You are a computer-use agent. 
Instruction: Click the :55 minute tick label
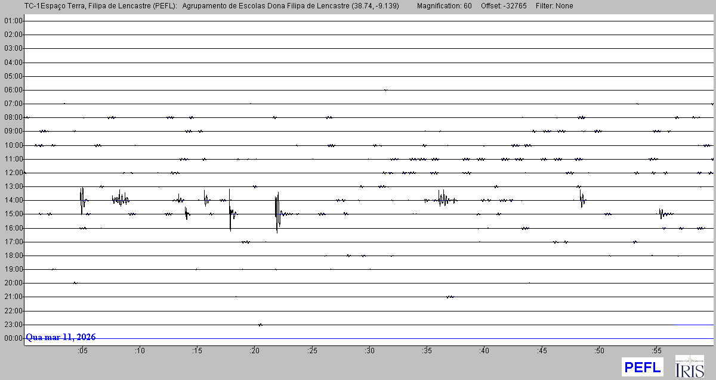click(x=656, y=351)
